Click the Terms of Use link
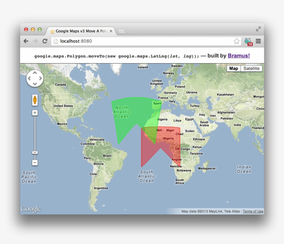The width and height of the screenshot is (284, 244). click(253, 211)
